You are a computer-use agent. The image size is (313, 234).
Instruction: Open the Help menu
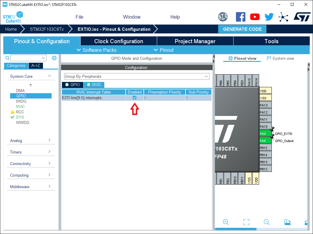pos(175,17)
